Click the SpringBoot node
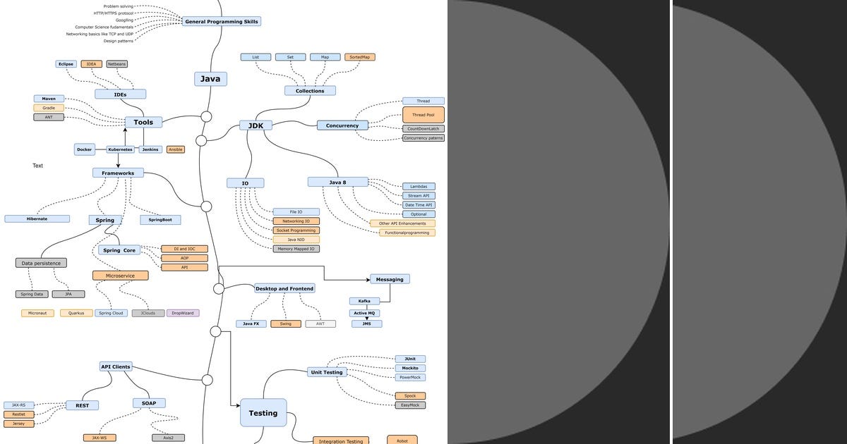The image size is (847, 444). click(160, 219)
